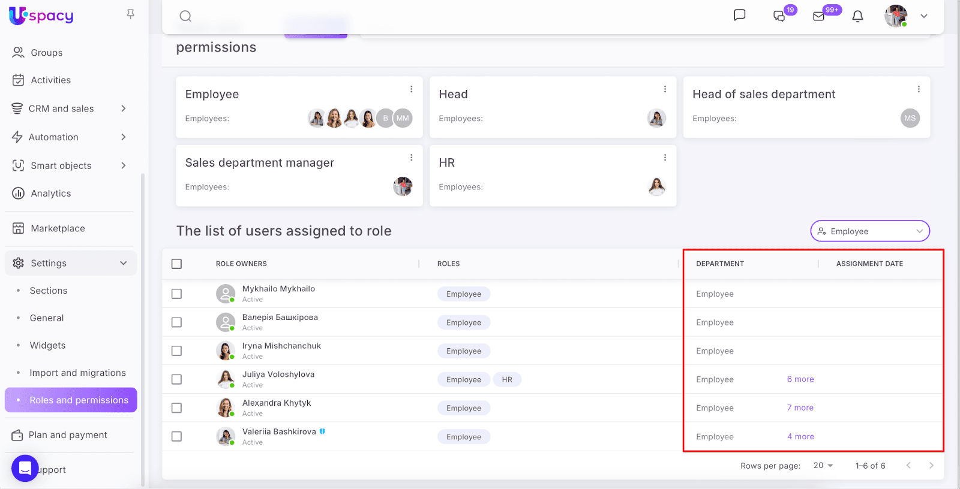Open three-dot menu on HR role card
The width and height of the screenshot is (960, 489).
pyautogui.click(x=665, y=158)
